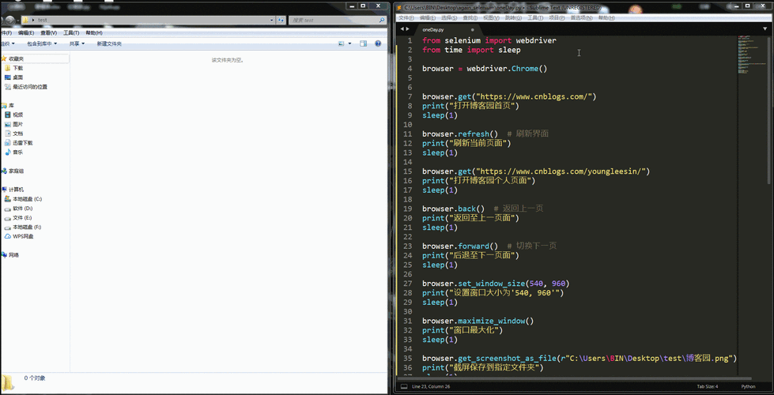
Task: Click code 'browser = webdriver.Chrome()'
Action: click(485, 69)
